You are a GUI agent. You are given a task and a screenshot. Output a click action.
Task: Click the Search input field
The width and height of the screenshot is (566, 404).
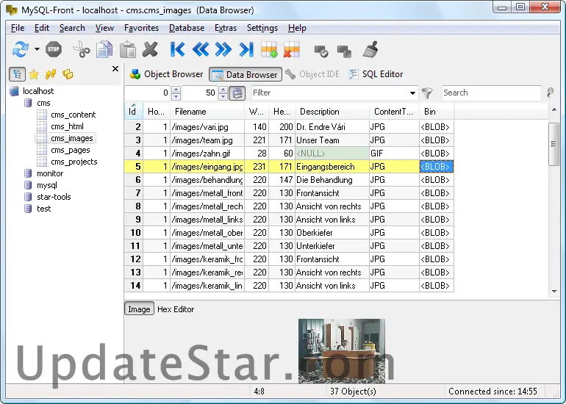point(491,93)
